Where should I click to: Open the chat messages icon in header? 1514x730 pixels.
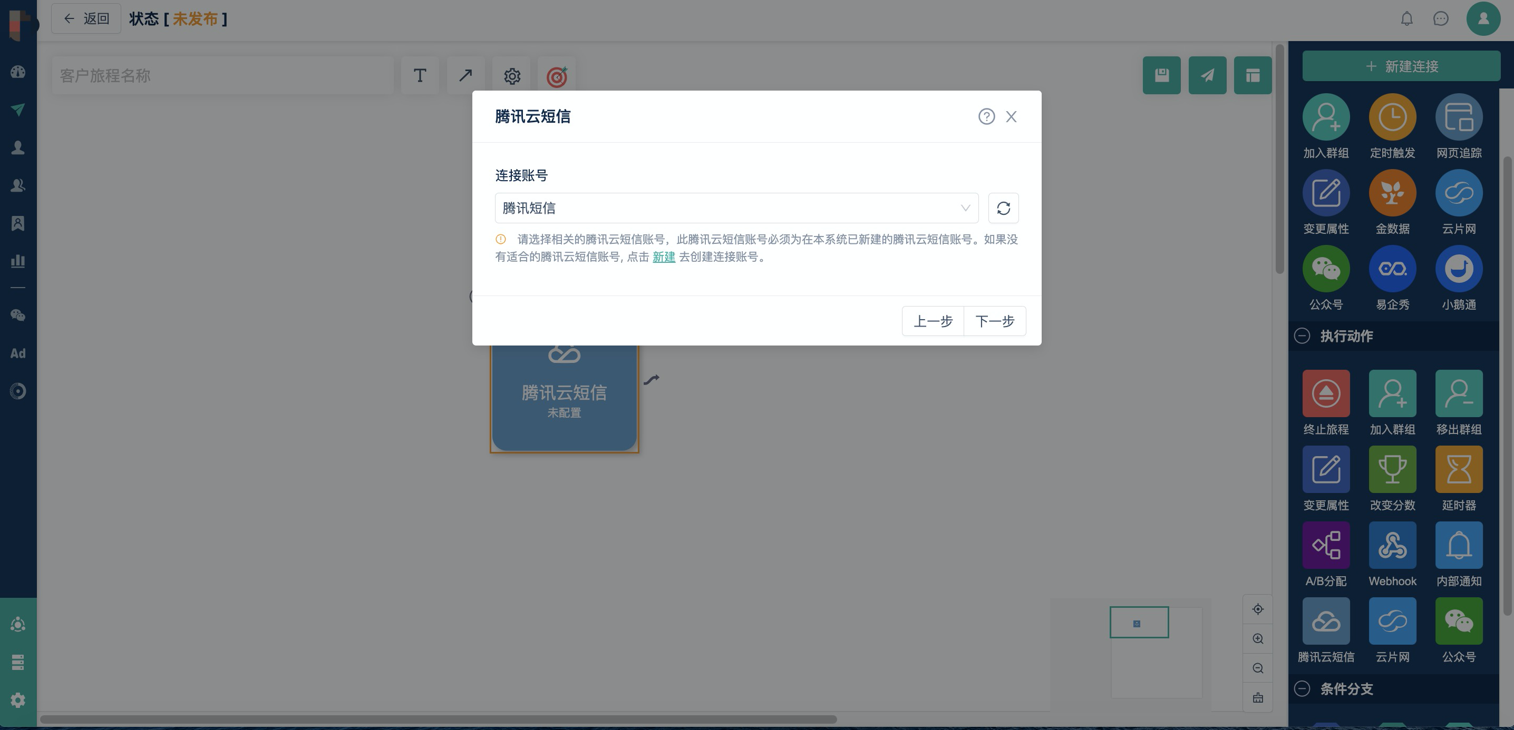[1441, 19]
